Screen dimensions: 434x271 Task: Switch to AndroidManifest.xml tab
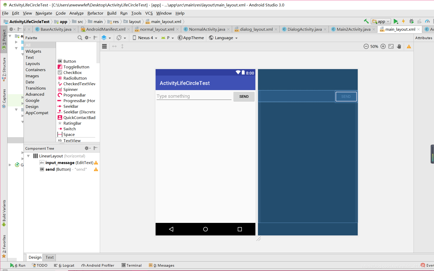pos(106,29)
